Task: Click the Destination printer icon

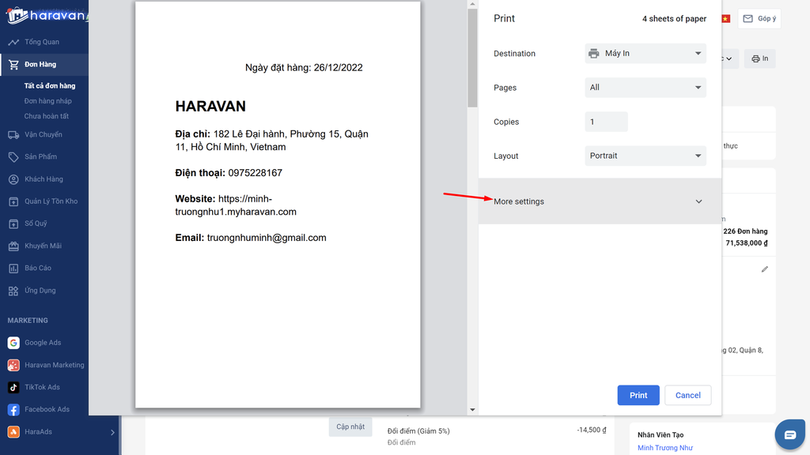Action: pyautogui.click(x=594, y=54)
